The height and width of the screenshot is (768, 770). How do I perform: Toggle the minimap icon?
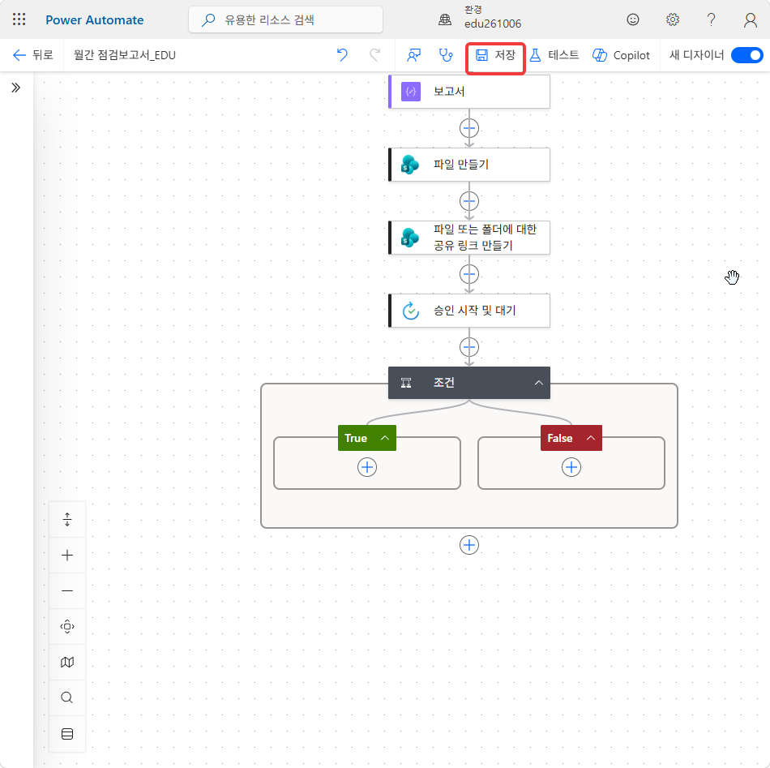67,663
